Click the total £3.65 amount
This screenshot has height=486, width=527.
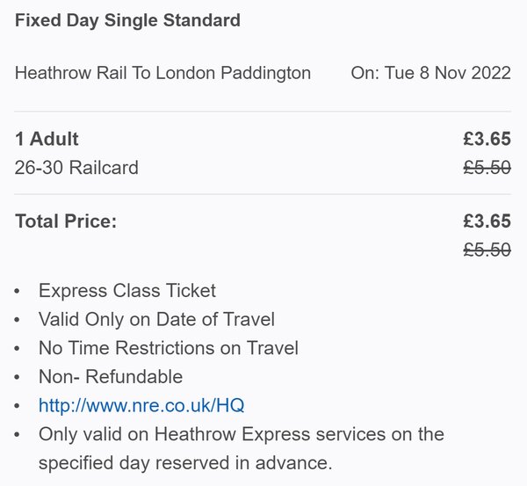pyautogui.click(x=487, y=221)
